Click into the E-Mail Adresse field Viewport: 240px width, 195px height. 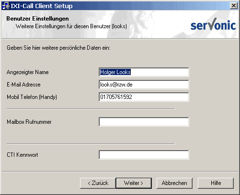pos(144,85)
